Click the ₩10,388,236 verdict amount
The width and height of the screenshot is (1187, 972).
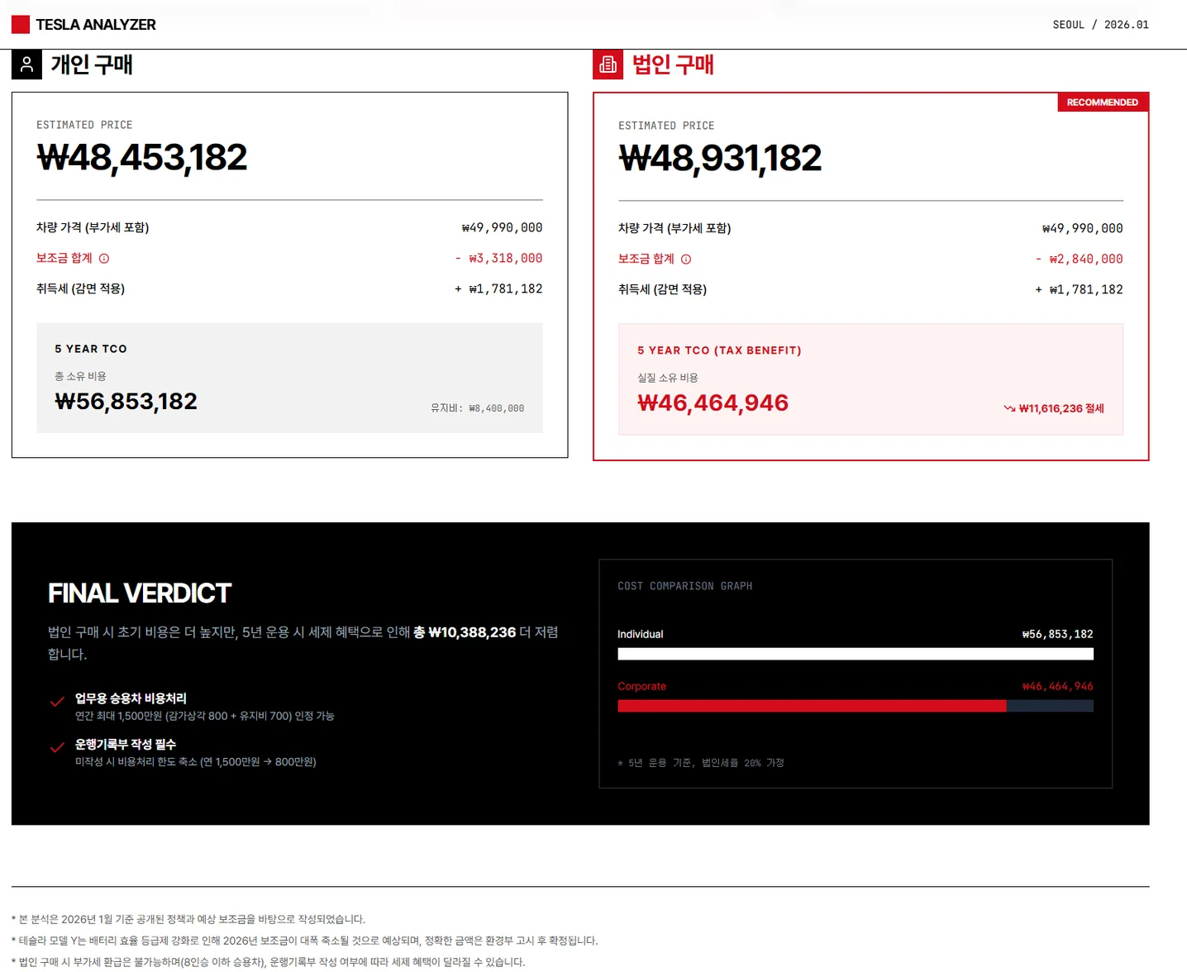[x=472, y=632]
